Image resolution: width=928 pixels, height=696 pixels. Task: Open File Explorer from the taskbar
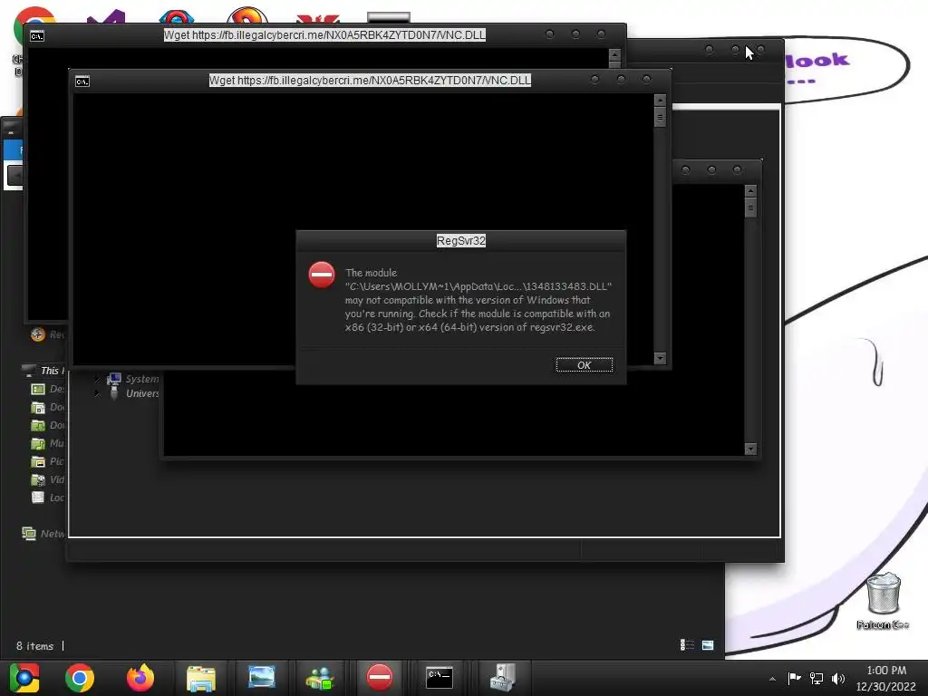[x=200, y=678]
